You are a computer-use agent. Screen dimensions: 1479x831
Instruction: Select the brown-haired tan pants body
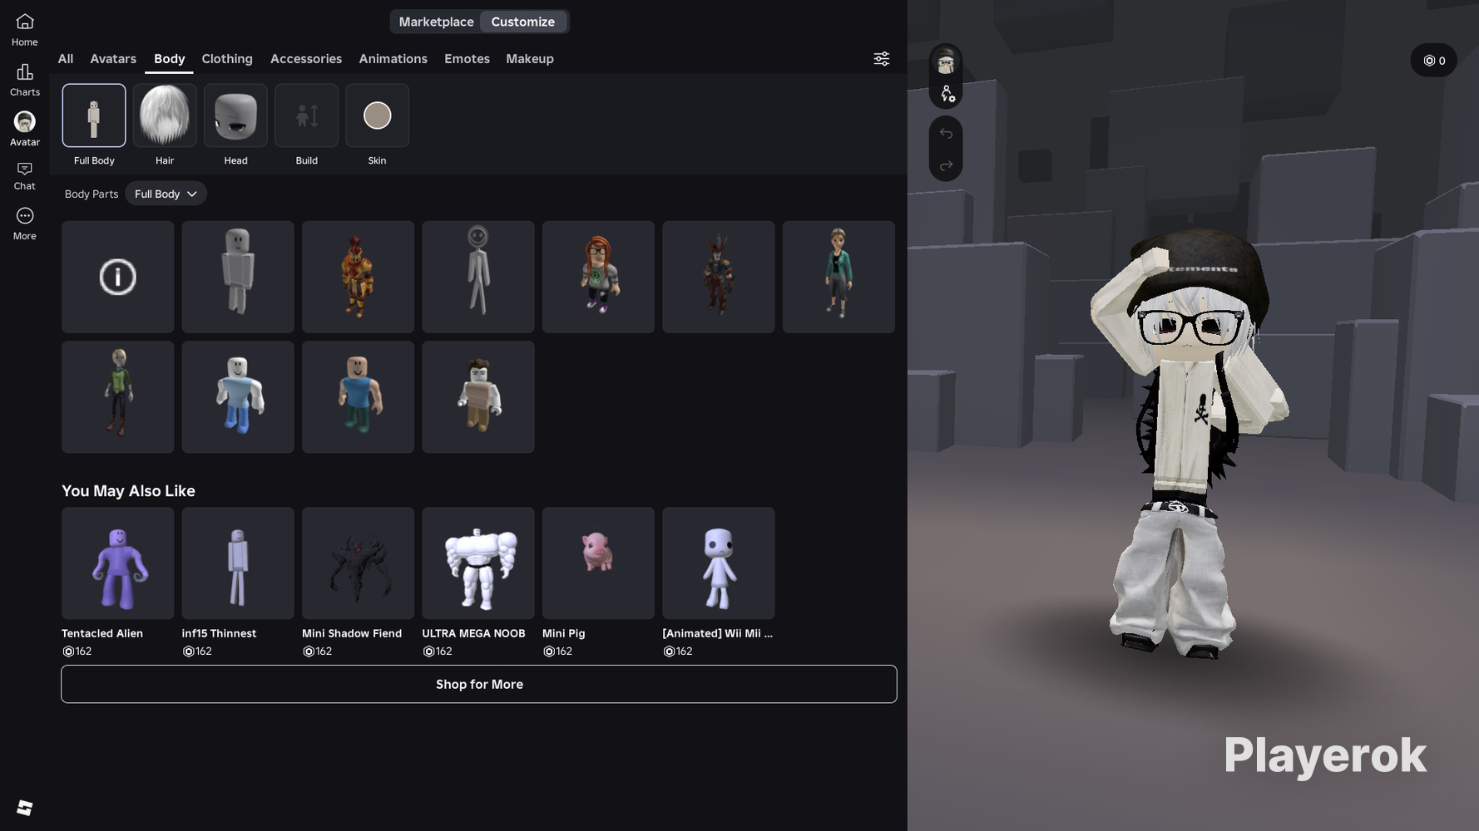tap(478, 397)
